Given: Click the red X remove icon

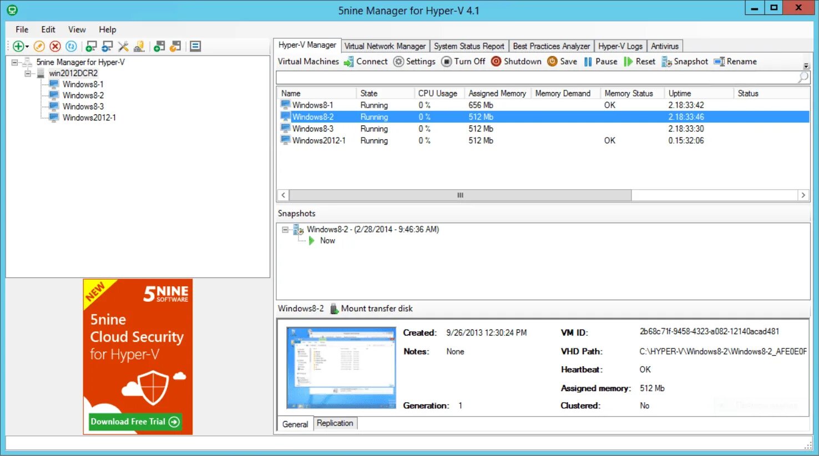Looking at the screenshot, I should pos(55,47).
